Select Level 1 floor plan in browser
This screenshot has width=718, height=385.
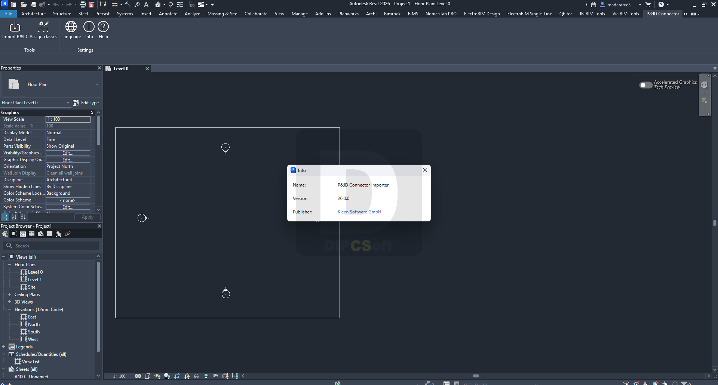tap(34, 280)
